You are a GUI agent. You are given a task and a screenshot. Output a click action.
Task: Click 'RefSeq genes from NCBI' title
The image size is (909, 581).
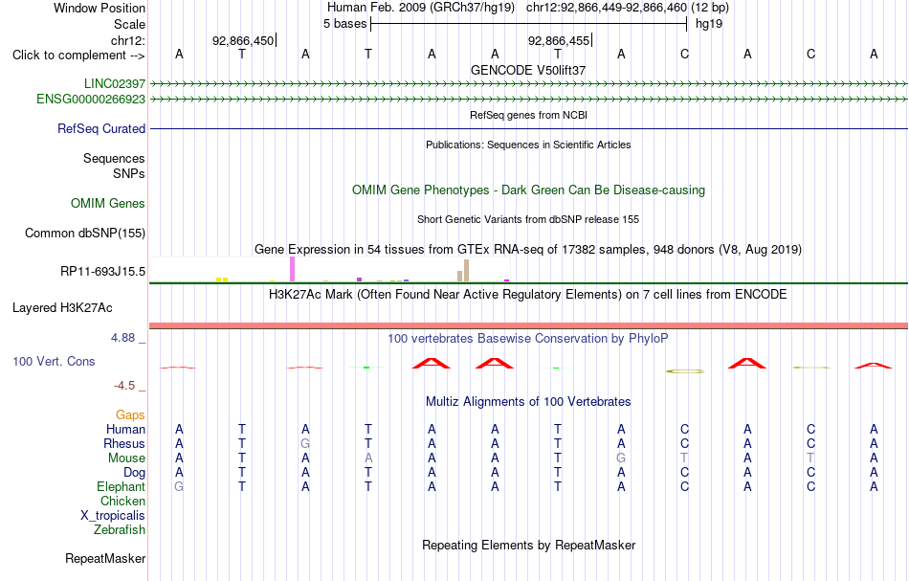pyautogui.click(x=529, y=116)
